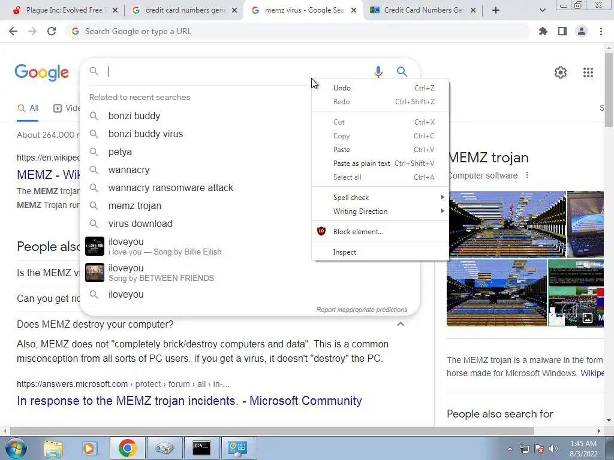Open the Microsoft Community MEMZ result link
Viewport: 614px width, 460px height.
click(189, 401)
